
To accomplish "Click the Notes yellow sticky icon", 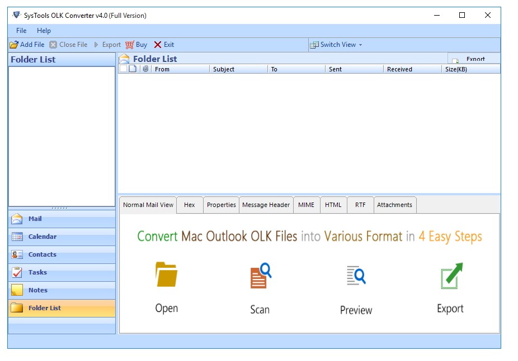I will click(17, 290).
